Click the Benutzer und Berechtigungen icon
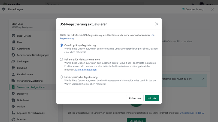The width and height of the screenshot is (218, 122). click(13, 55)
